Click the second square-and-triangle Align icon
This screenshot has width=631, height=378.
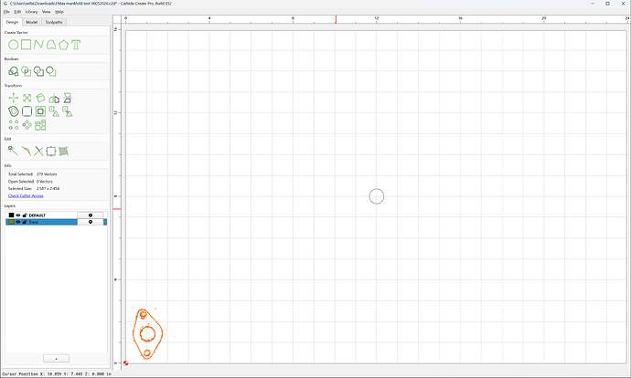(x=67, y=111)
